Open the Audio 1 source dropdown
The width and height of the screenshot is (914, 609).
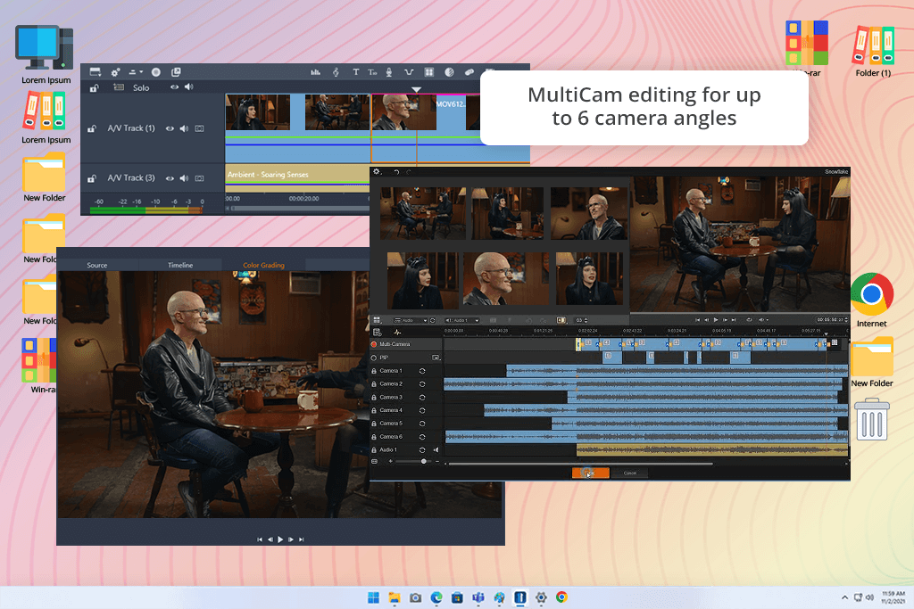tap(461, 320)
